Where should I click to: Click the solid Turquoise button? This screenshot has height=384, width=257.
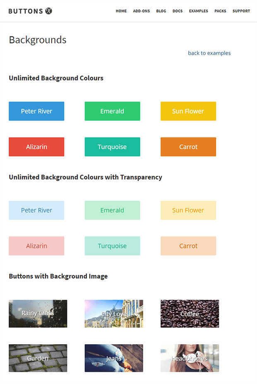click(112, 147)
